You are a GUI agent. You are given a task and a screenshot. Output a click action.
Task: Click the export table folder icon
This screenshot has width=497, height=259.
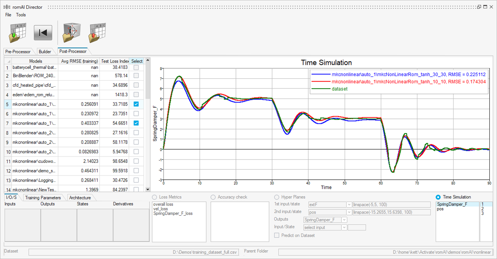pyautogui.click(x=97, y=33)
